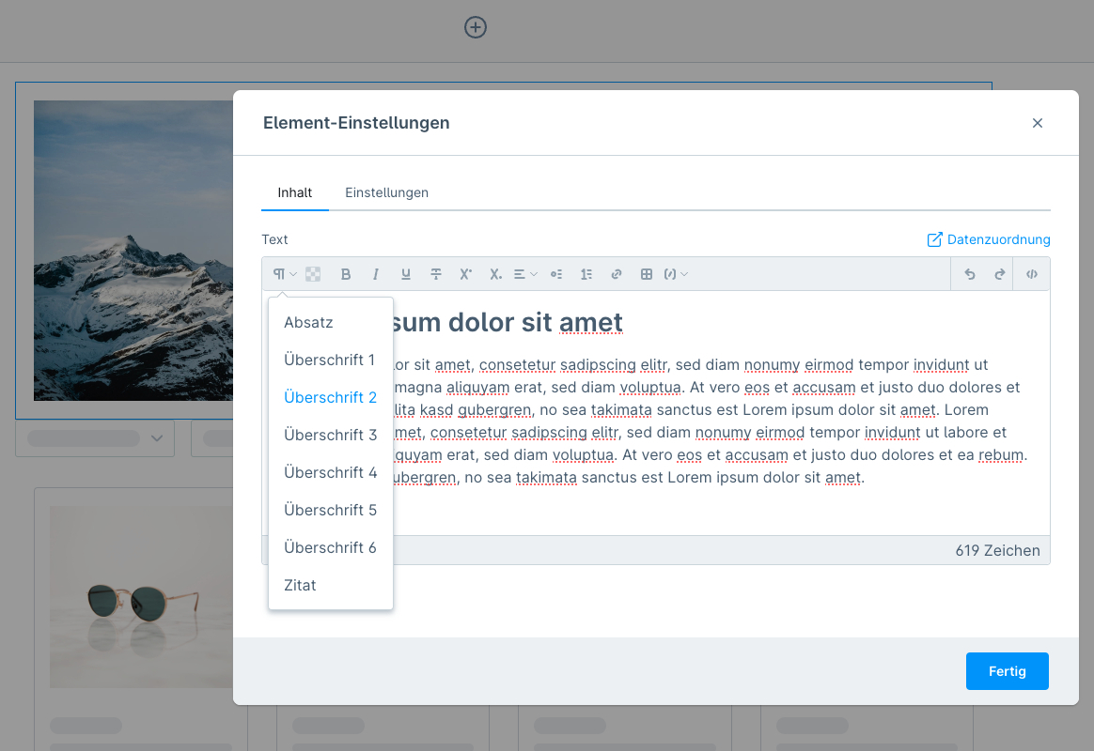Click the subscript icon
Image resolution: width=1094 pixels, height=751 pixels.
point(495,274)
